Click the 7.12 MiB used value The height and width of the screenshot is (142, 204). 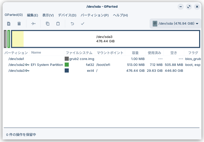pos(156,65)
